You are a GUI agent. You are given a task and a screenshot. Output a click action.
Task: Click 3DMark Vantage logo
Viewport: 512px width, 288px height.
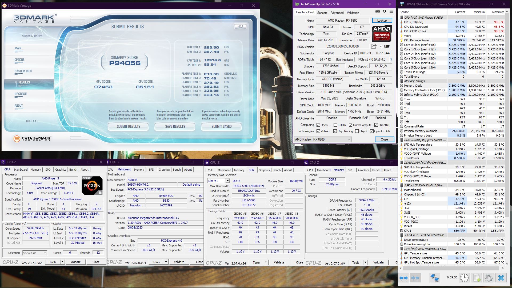coord(35,19)
